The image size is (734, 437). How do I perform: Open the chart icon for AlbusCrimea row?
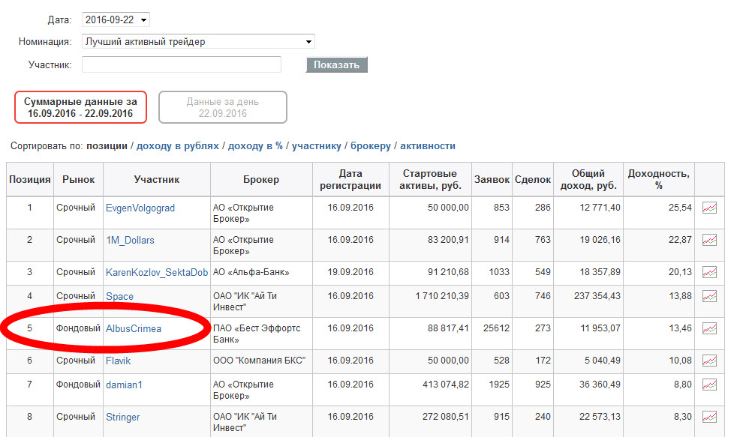709,328
